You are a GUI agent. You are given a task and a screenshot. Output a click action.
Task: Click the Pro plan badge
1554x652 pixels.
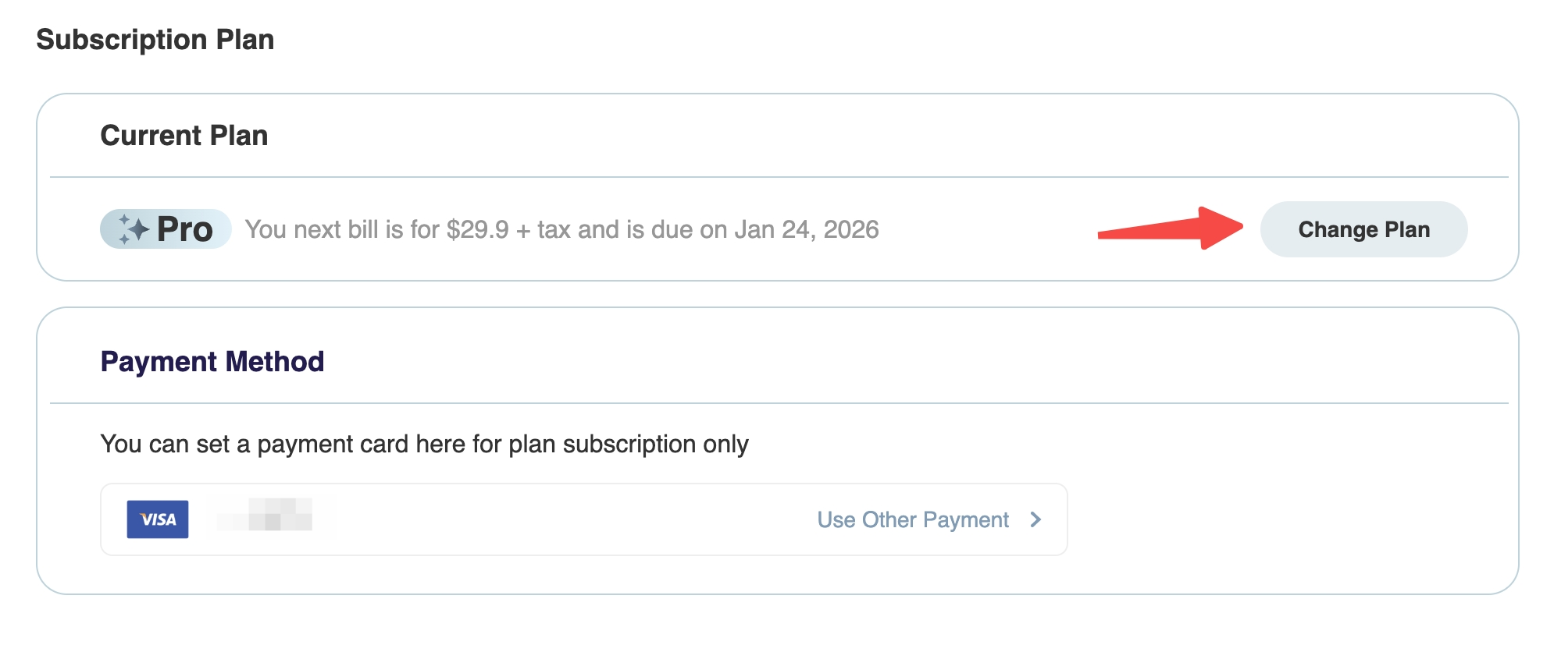[x=166, y=229]
